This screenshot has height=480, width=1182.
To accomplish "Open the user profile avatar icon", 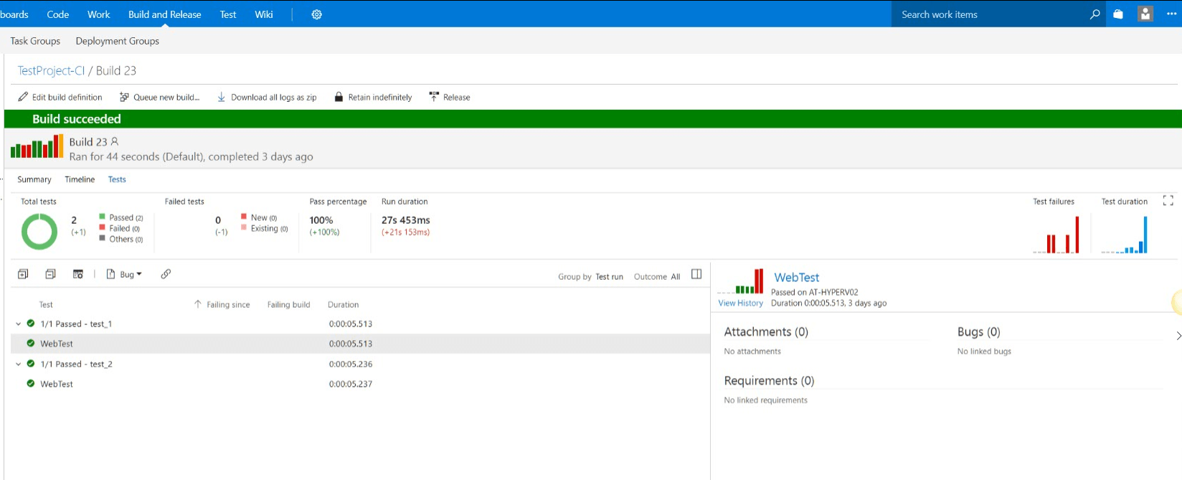I will click(x=1145, y=14).
